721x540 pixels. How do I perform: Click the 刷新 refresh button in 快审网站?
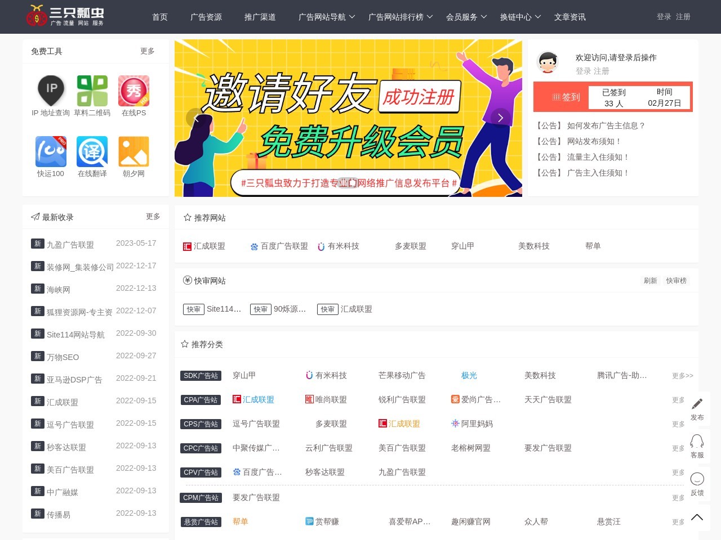pos(651,281)
